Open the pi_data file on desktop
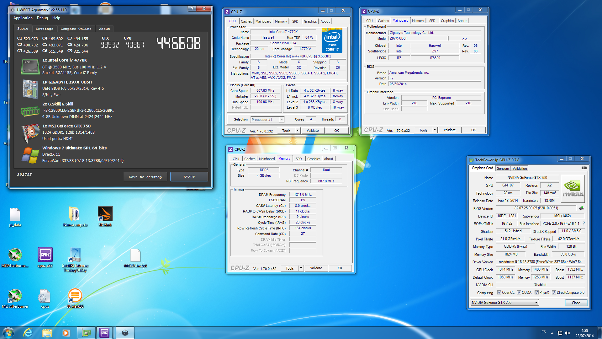The width and height of the screenshot is (602, 339). point(15,217)
